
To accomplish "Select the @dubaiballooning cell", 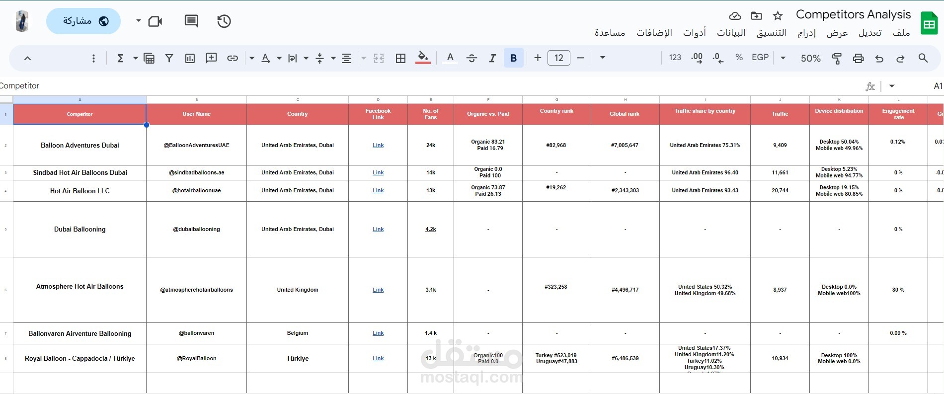I will pyautogui.click(x=196, y=229).
